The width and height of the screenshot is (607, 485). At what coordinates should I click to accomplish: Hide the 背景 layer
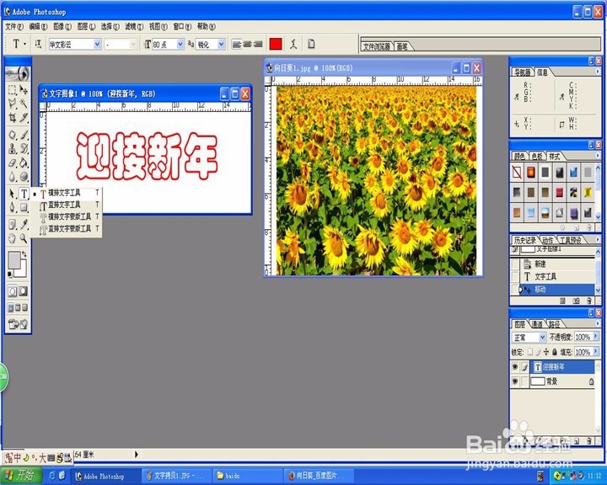point(515,381)
